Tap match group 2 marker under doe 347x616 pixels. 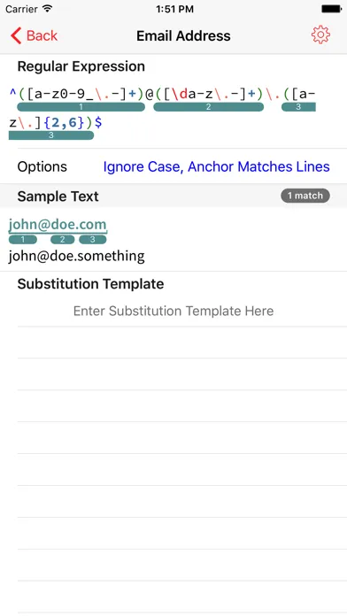point(63,240)
